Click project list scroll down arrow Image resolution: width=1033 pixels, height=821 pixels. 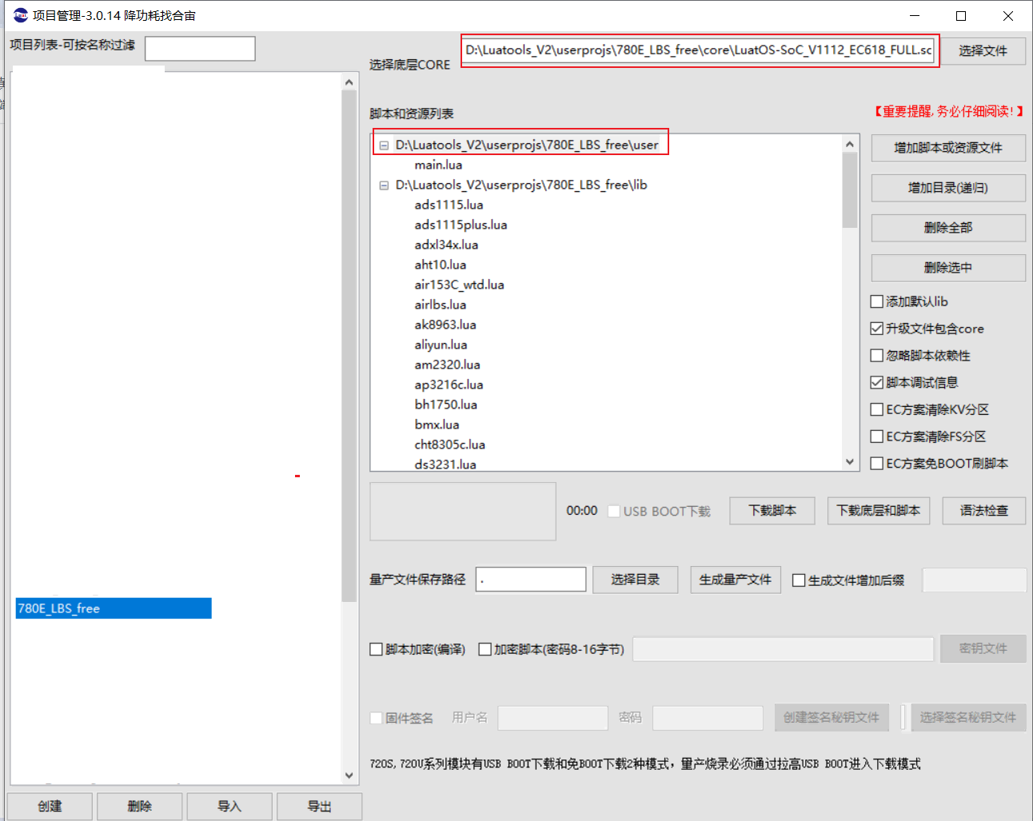(x=349, y=775)
